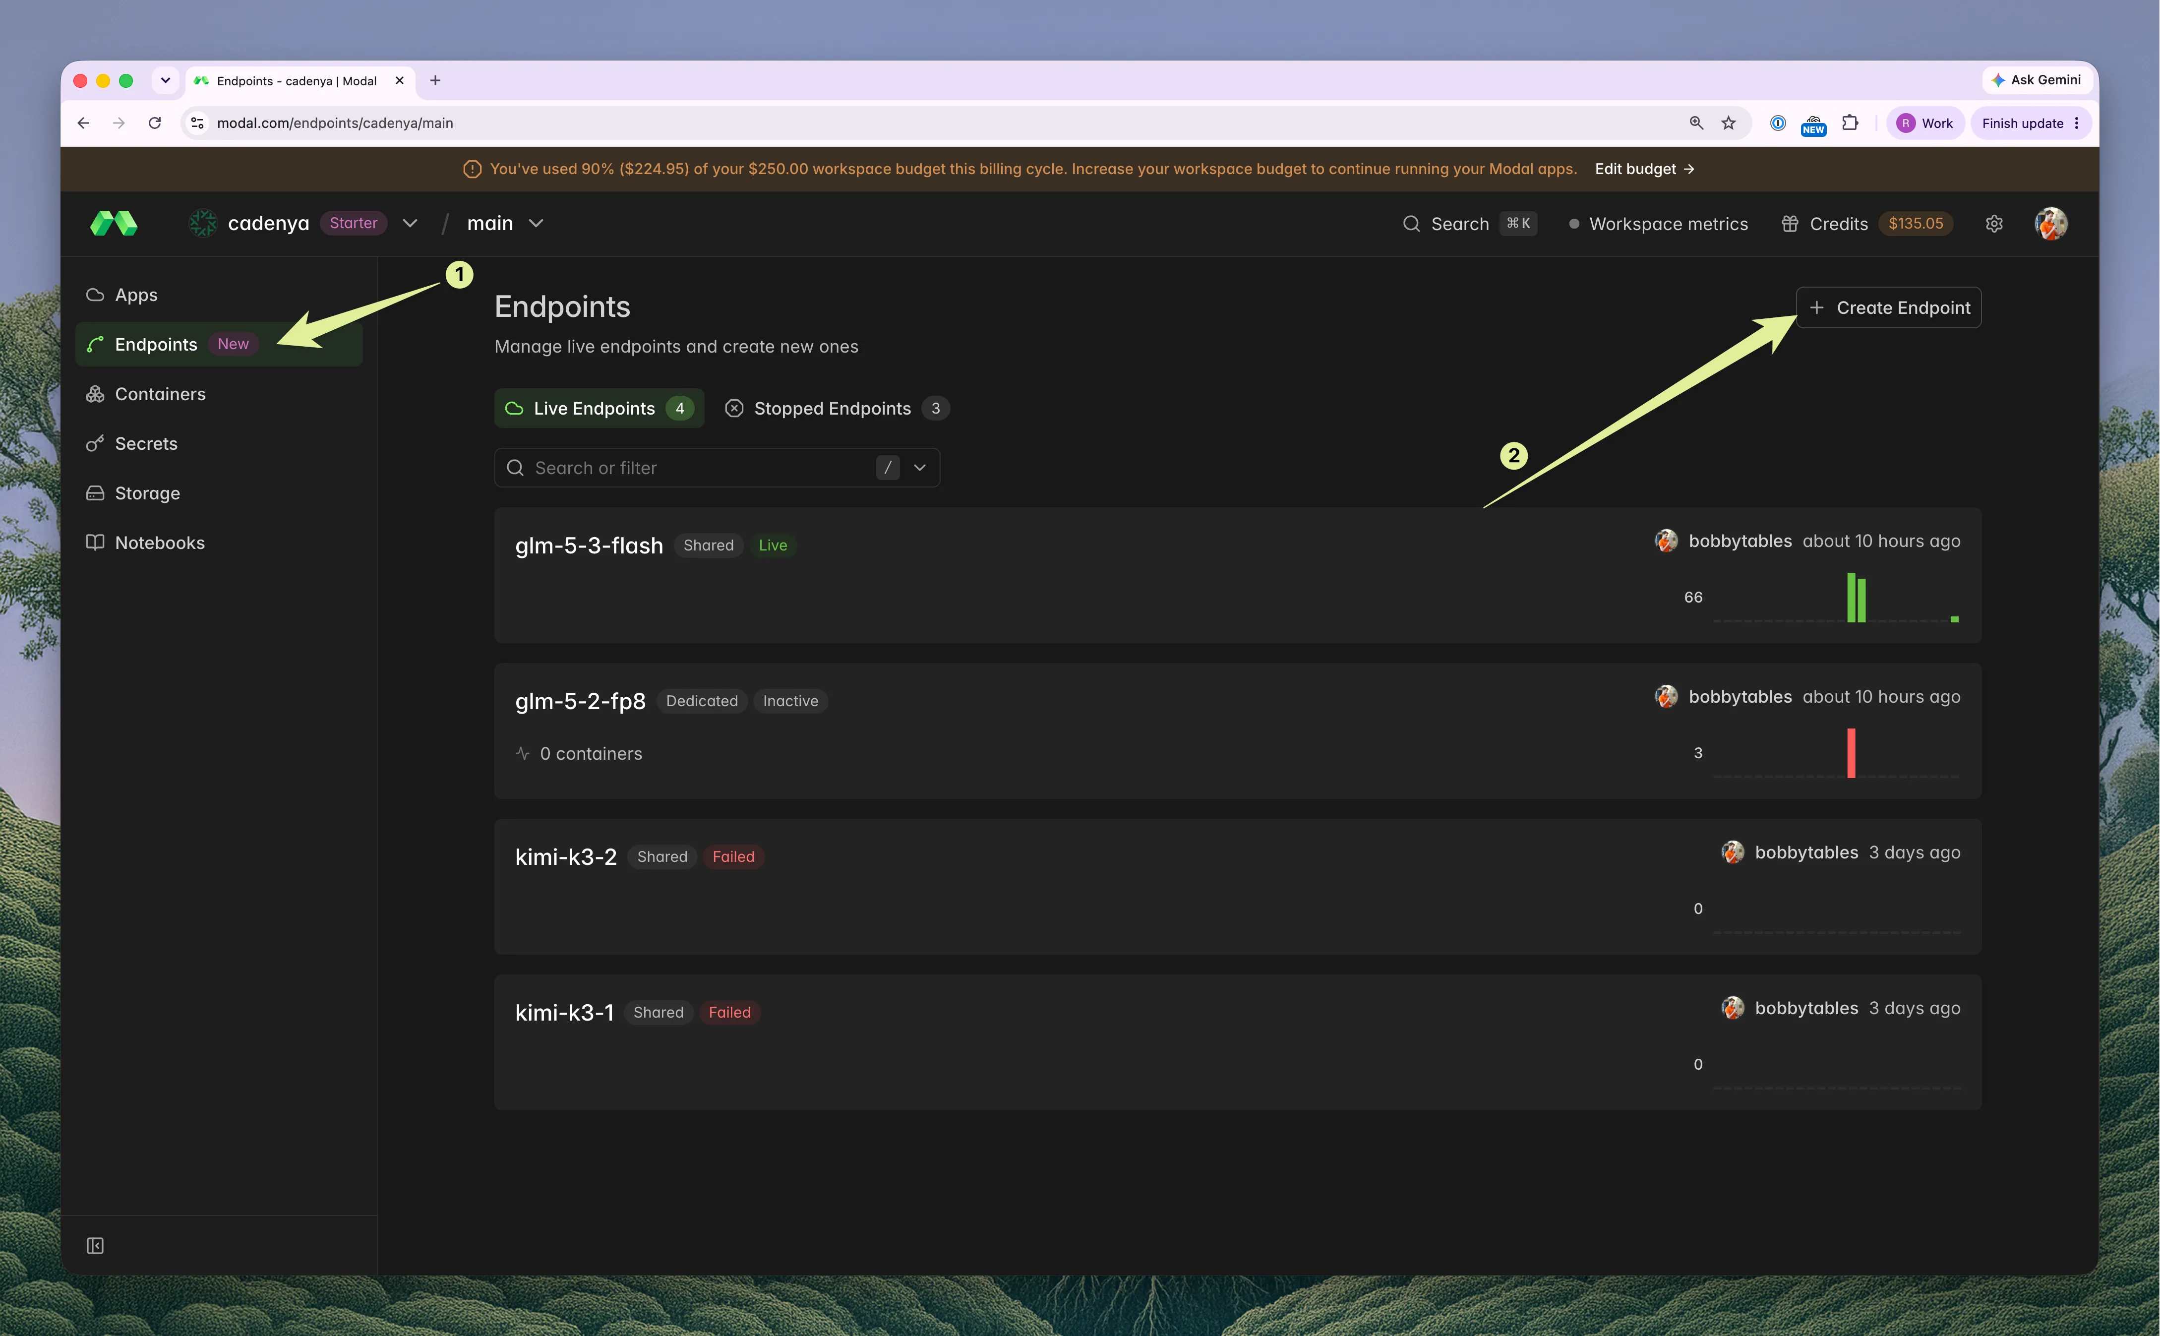Click the Modal logo icon
The image size is (2160, 1336).
[114, 224]
